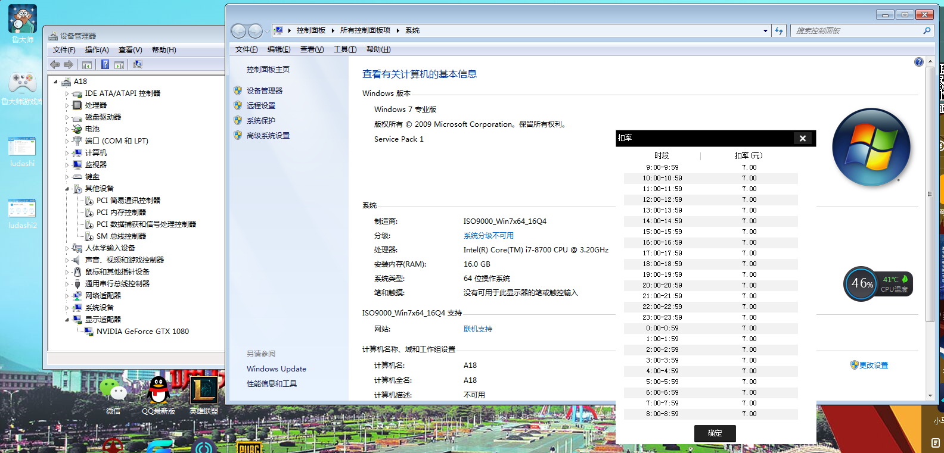This screenshot has width=944, height=453.
Task: Select NVIDIA GeForce GTX 1080 device
Action: tap(142, 332)
